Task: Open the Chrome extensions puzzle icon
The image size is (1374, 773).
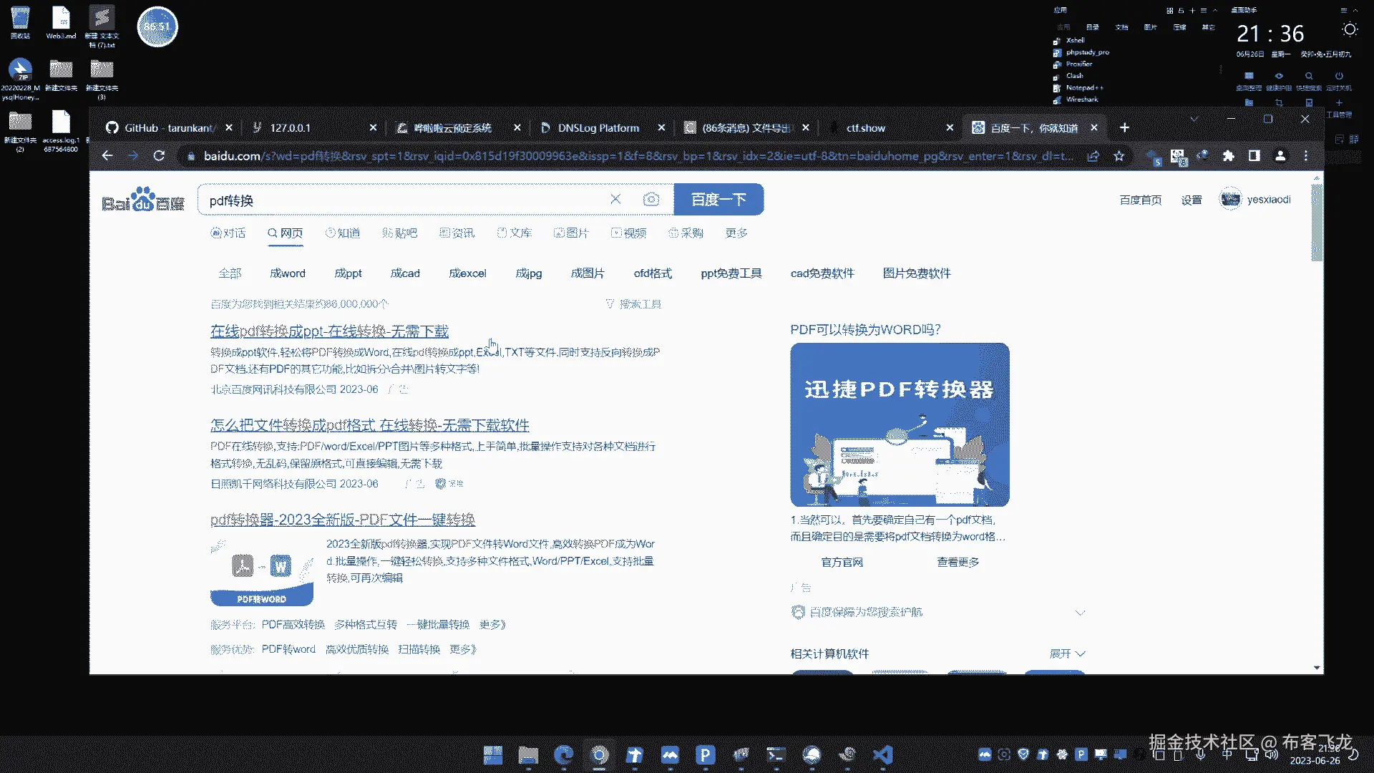Action: point(1228,156)
